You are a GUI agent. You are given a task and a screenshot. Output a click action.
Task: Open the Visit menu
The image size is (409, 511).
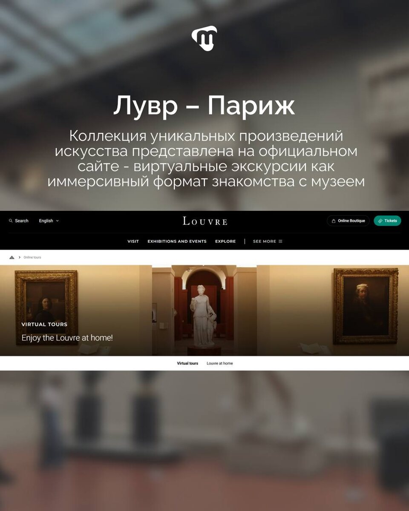tap(133, 241)
